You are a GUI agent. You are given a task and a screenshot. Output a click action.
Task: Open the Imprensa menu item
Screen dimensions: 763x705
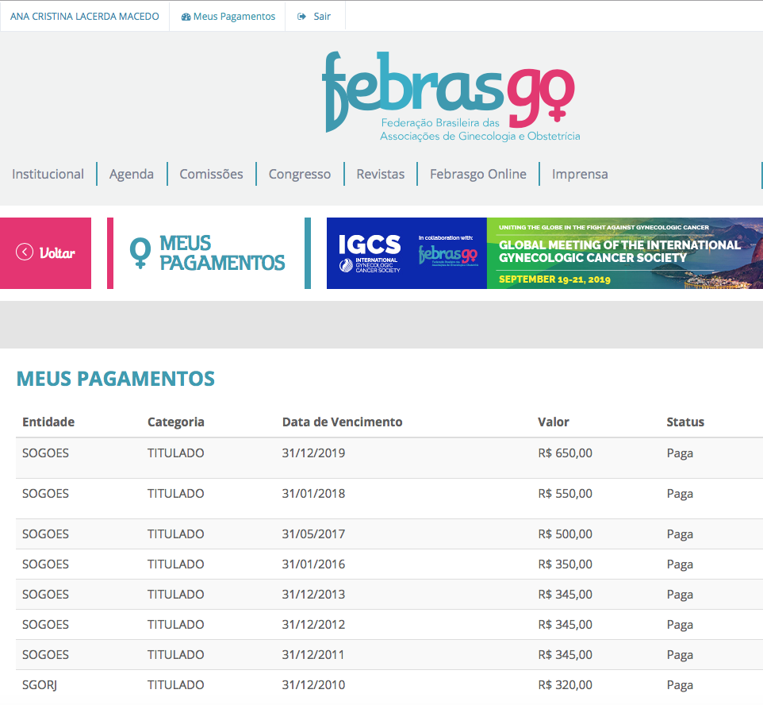coord(580,174)
